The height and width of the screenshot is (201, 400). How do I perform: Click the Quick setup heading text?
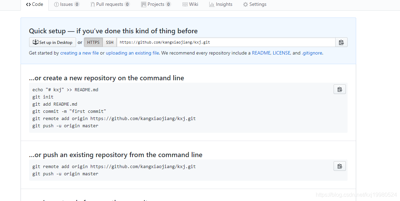[x=113, y=31]
